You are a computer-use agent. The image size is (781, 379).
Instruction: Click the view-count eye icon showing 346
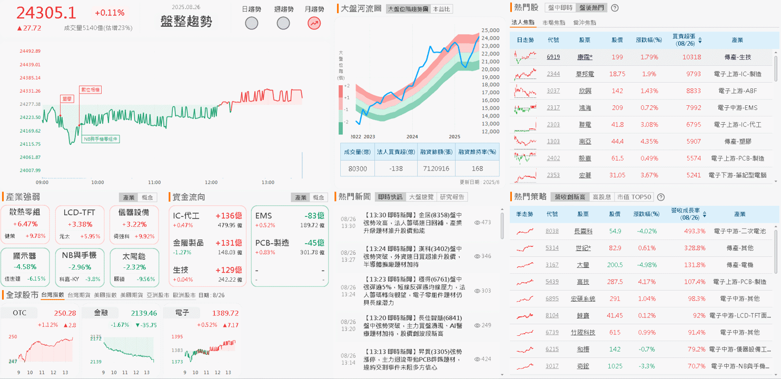[477, 256]
